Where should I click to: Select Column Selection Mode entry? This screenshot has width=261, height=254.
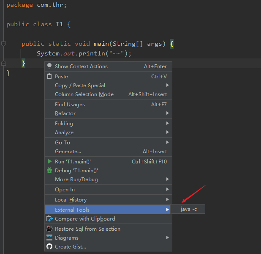109,94
